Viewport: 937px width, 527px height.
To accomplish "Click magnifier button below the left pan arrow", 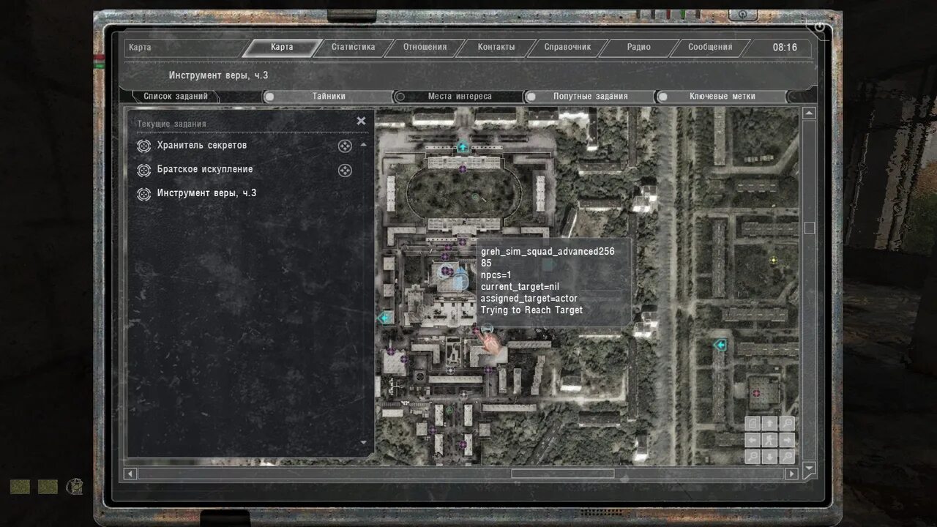I will pos(753,457).
